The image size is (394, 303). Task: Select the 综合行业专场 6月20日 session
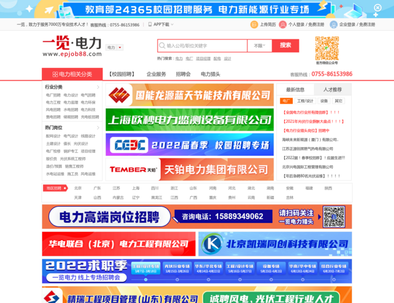click(x=334, y=268)
